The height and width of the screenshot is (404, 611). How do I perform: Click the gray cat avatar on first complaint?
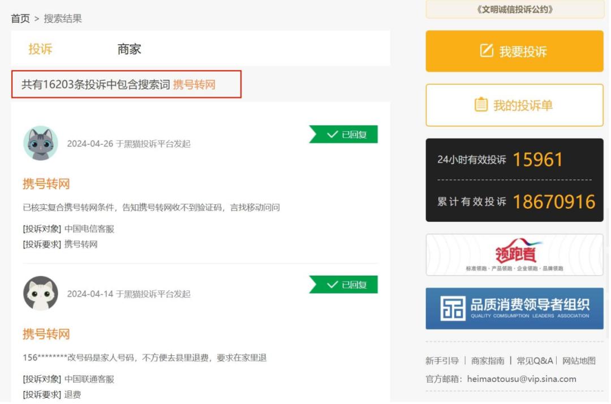click(x=41, y=143)
